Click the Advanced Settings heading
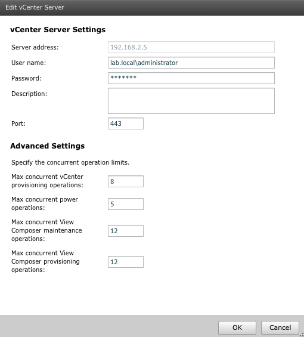 tap(48, 146)
